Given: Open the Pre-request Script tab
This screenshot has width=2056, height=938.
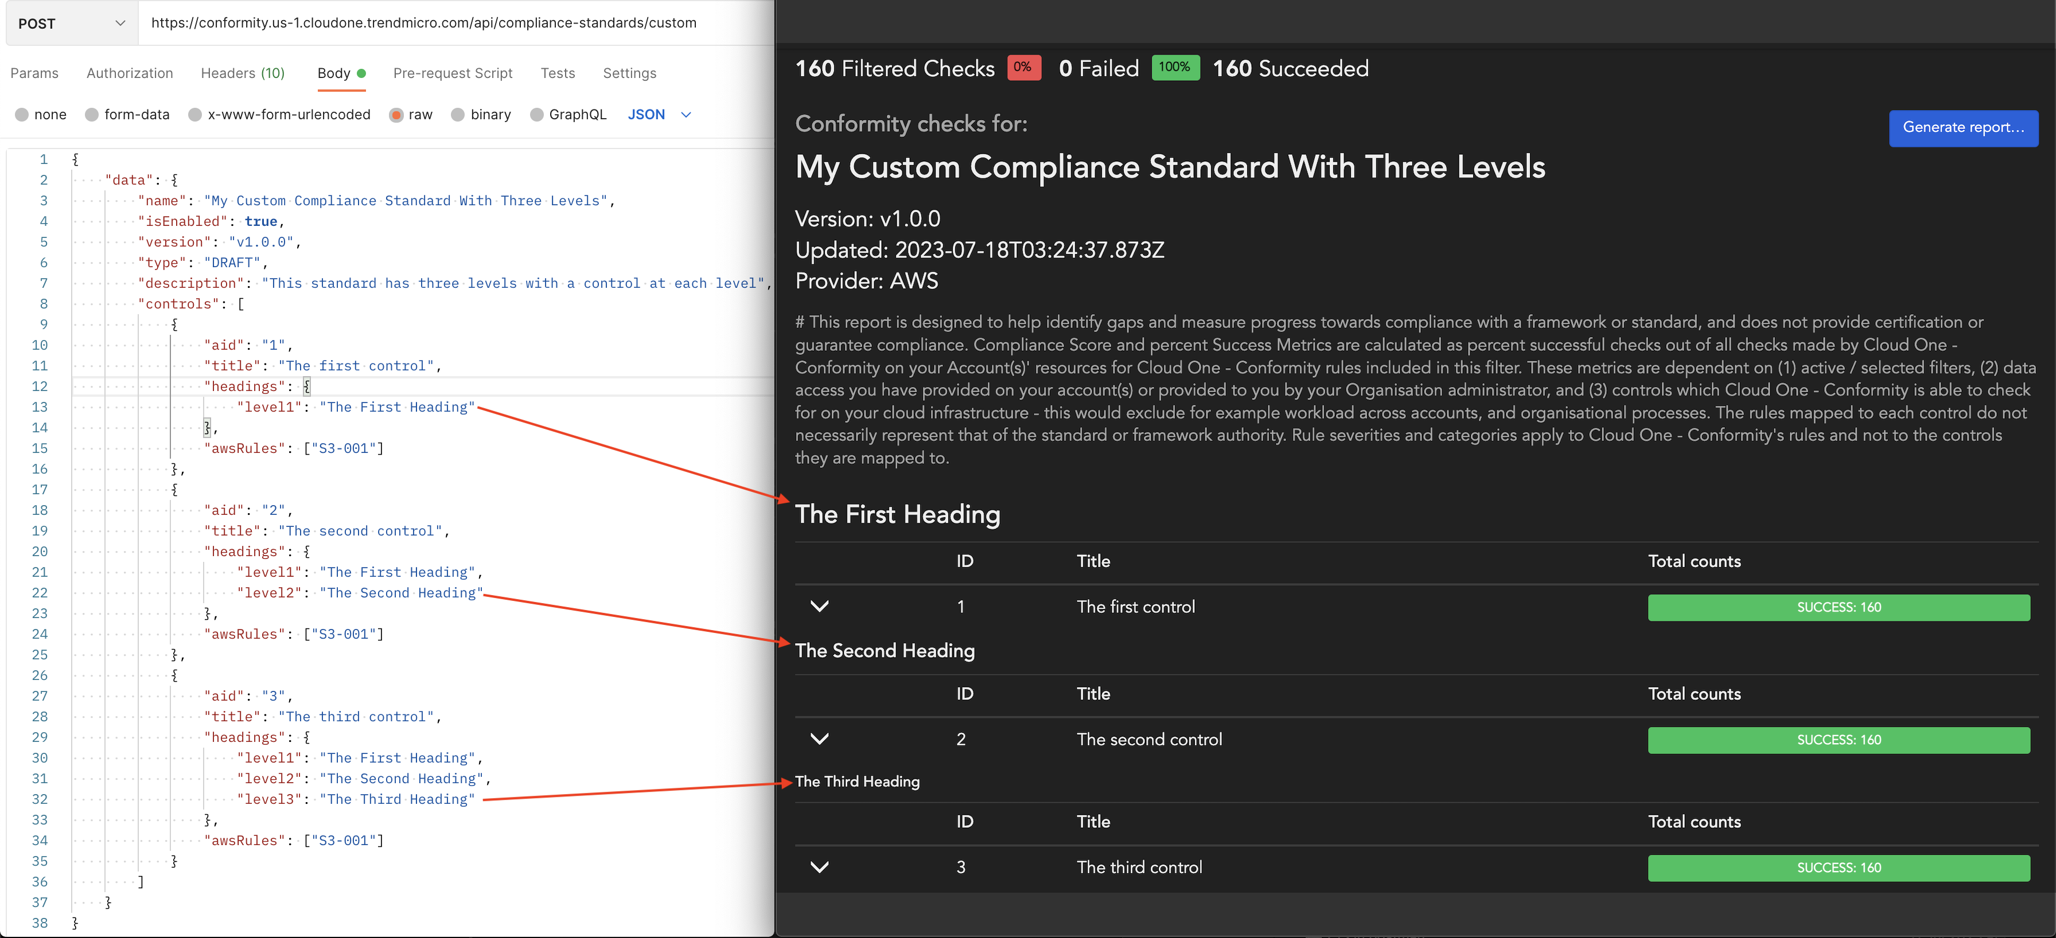Looking at the screenshot, I should (x=453, y=73).
